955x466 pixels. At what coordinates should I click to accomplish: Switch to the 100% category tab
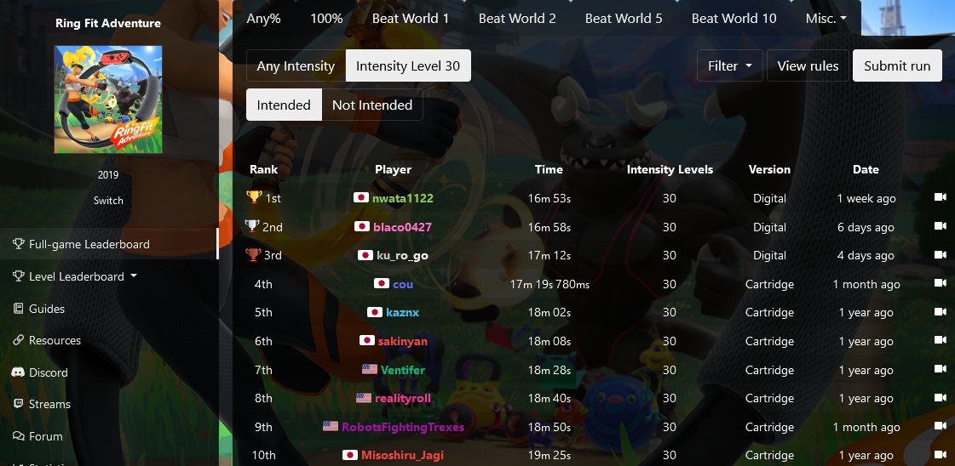pos(326,18)
